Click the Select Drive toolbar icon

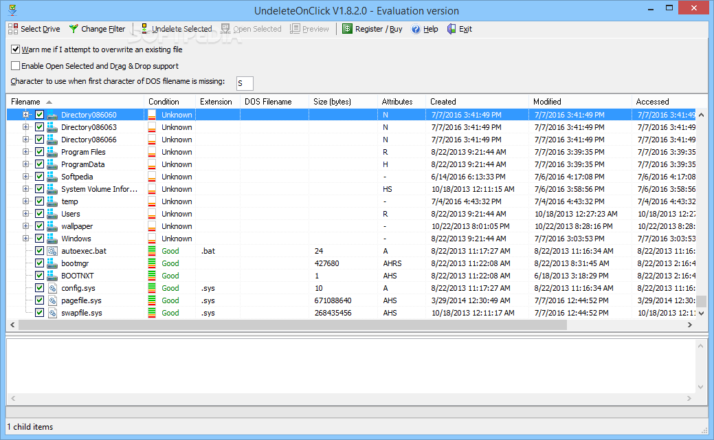[13, 29]
